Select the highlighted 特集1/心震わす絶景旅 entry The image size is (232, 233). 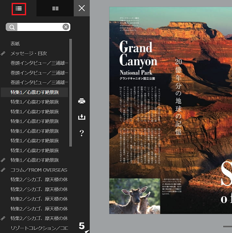(x=35, y=92)
